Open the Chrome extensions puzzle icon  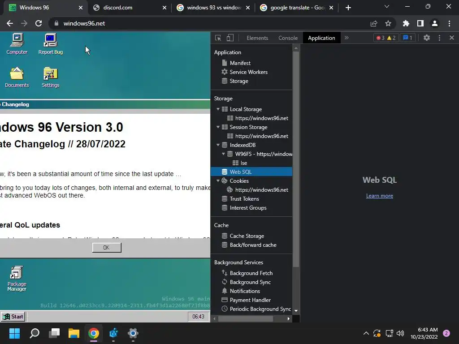pyautogui.click(x=406, y=23)
